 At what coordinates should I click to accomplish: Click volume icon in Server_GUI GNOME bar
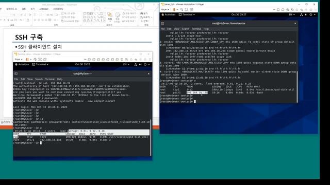point(306,15)
